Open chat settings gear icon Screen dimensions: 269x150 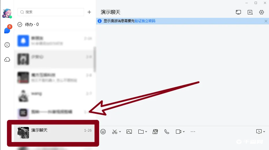point(262,12)
